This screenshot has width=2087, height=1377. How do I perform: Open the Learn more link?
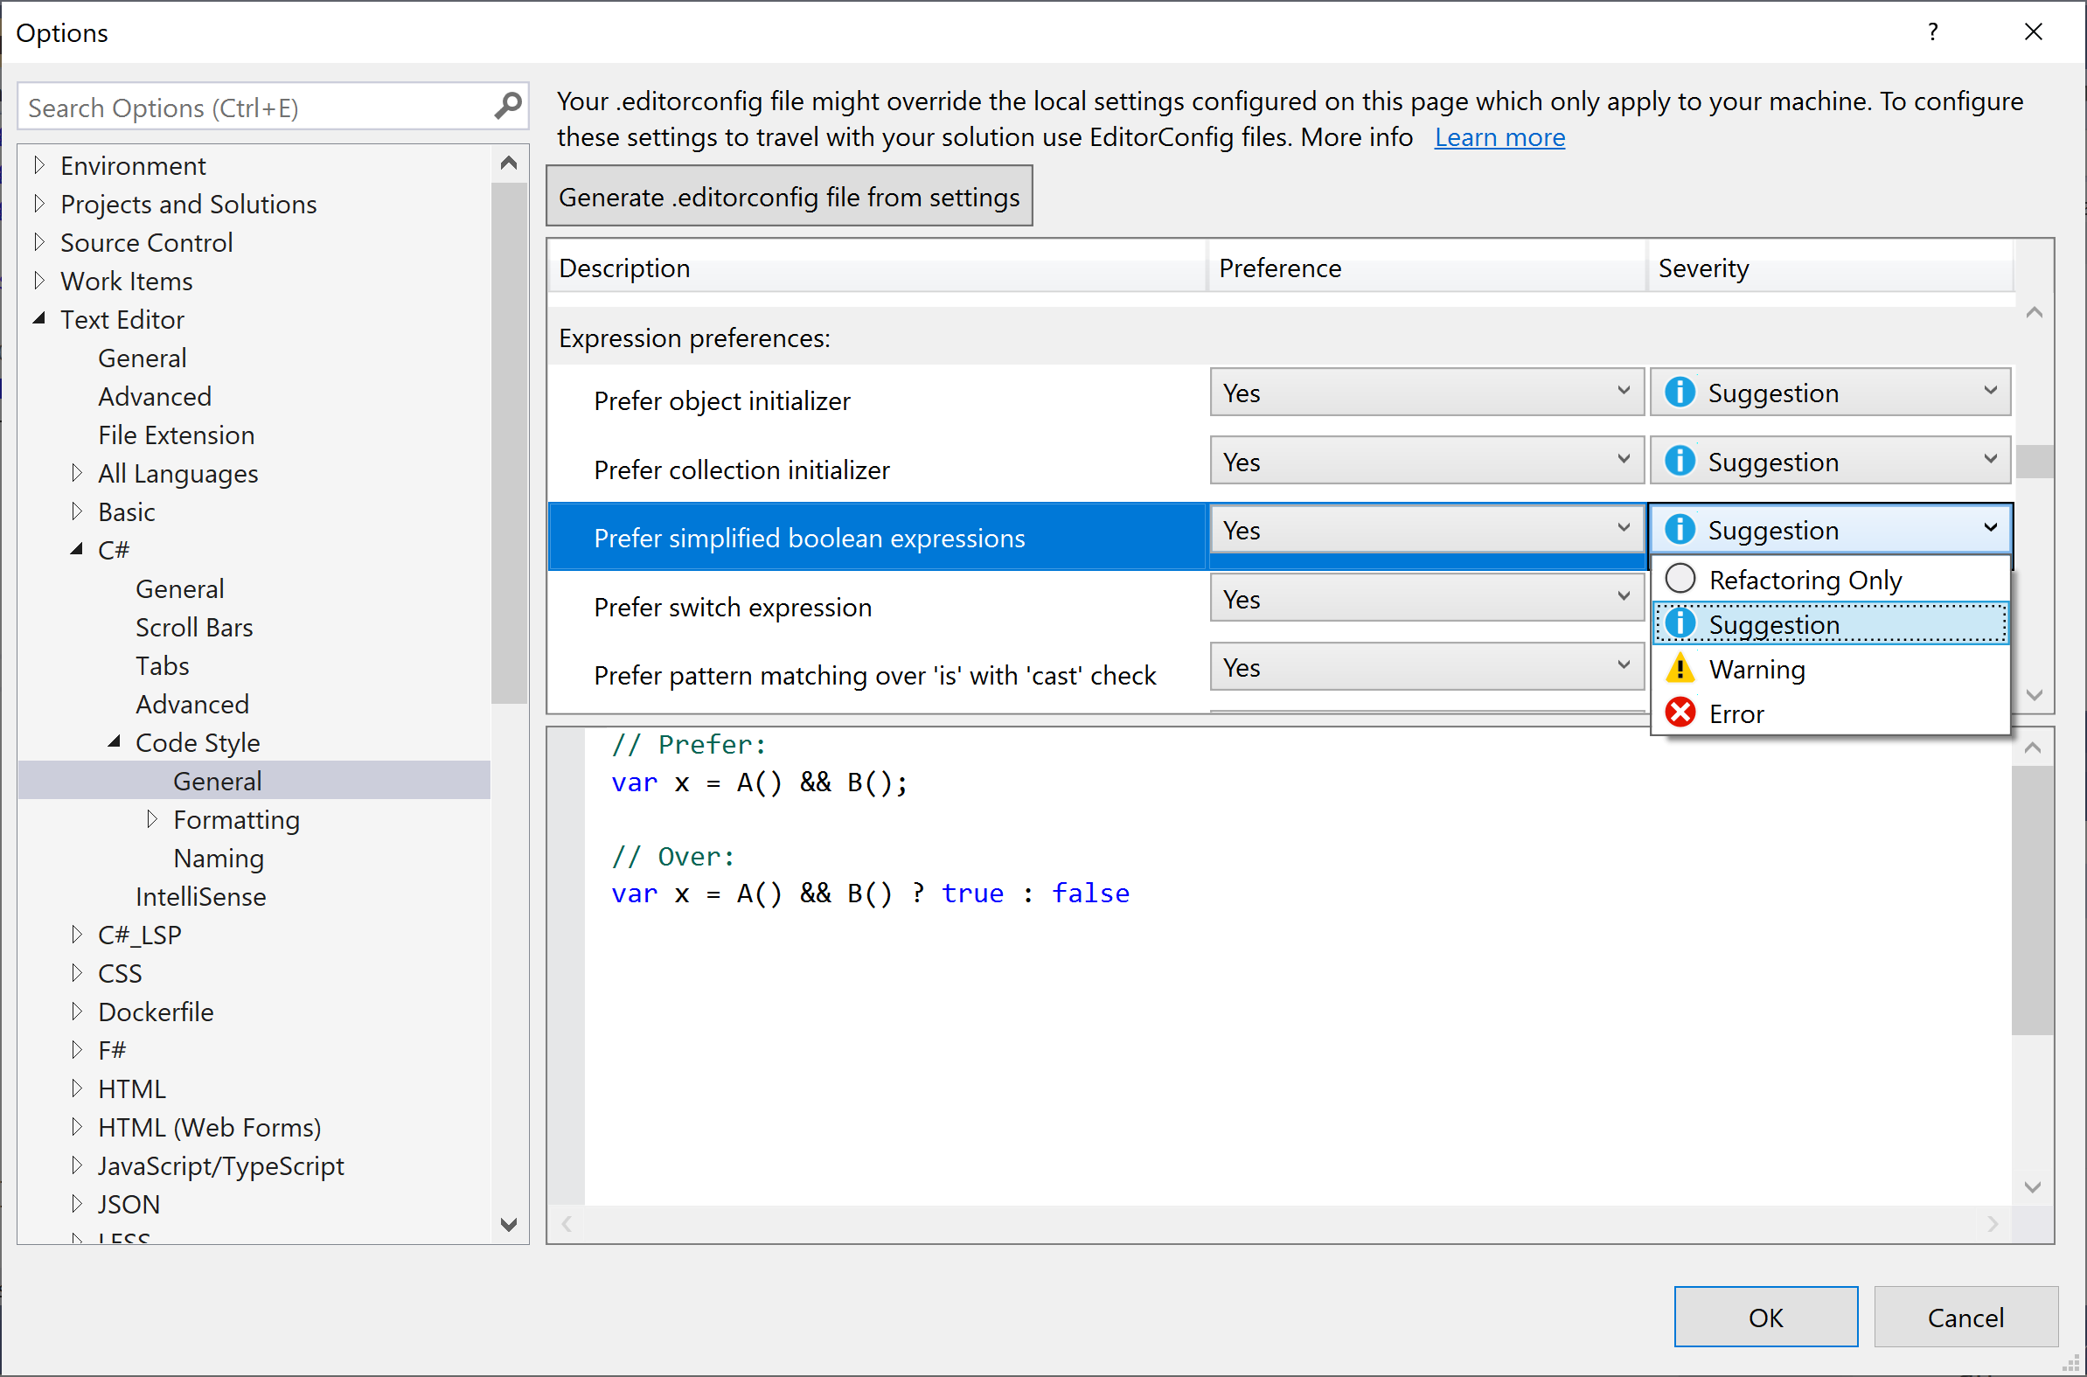[1499, 137]
